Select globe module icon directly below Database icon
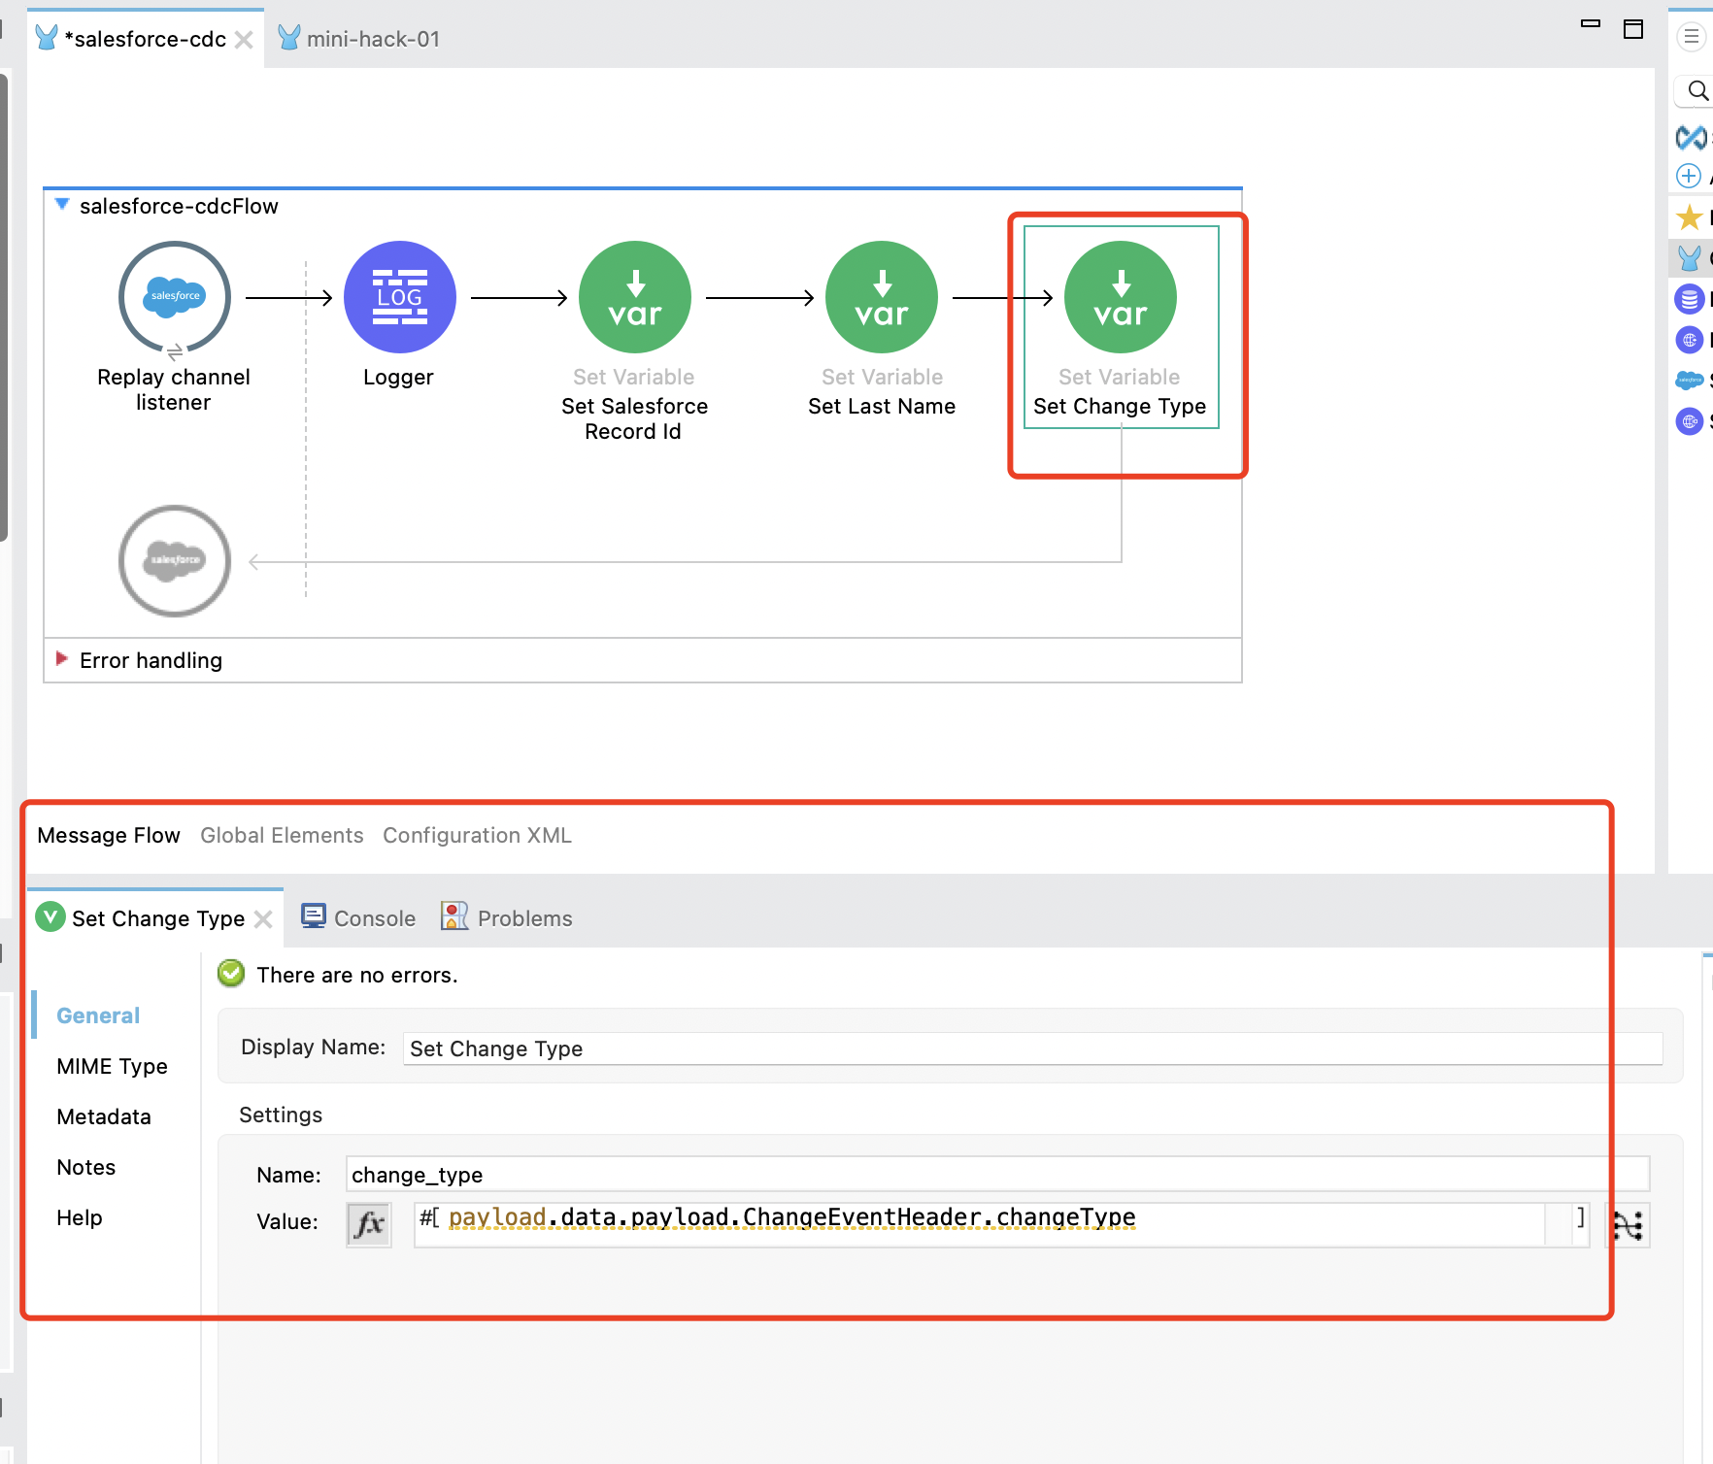Viewport: 1713px width, 1464px height. (x=1690, y=340)
